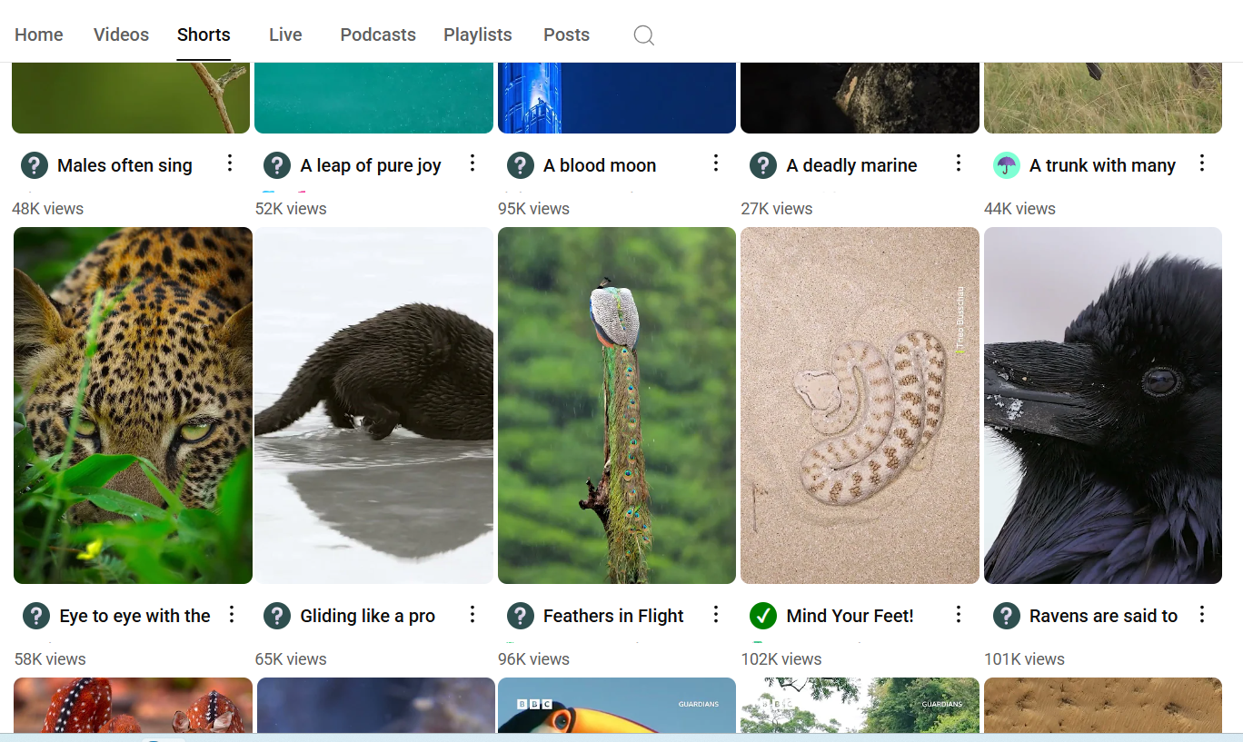
Task: Click the 'Gliding like a pro' title
Action: tap(368, 616)
